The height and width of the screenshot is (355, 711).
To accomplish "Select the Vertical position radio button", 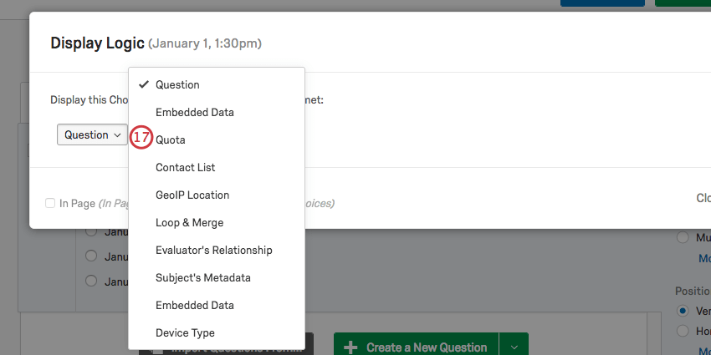I will click(683, 311).
